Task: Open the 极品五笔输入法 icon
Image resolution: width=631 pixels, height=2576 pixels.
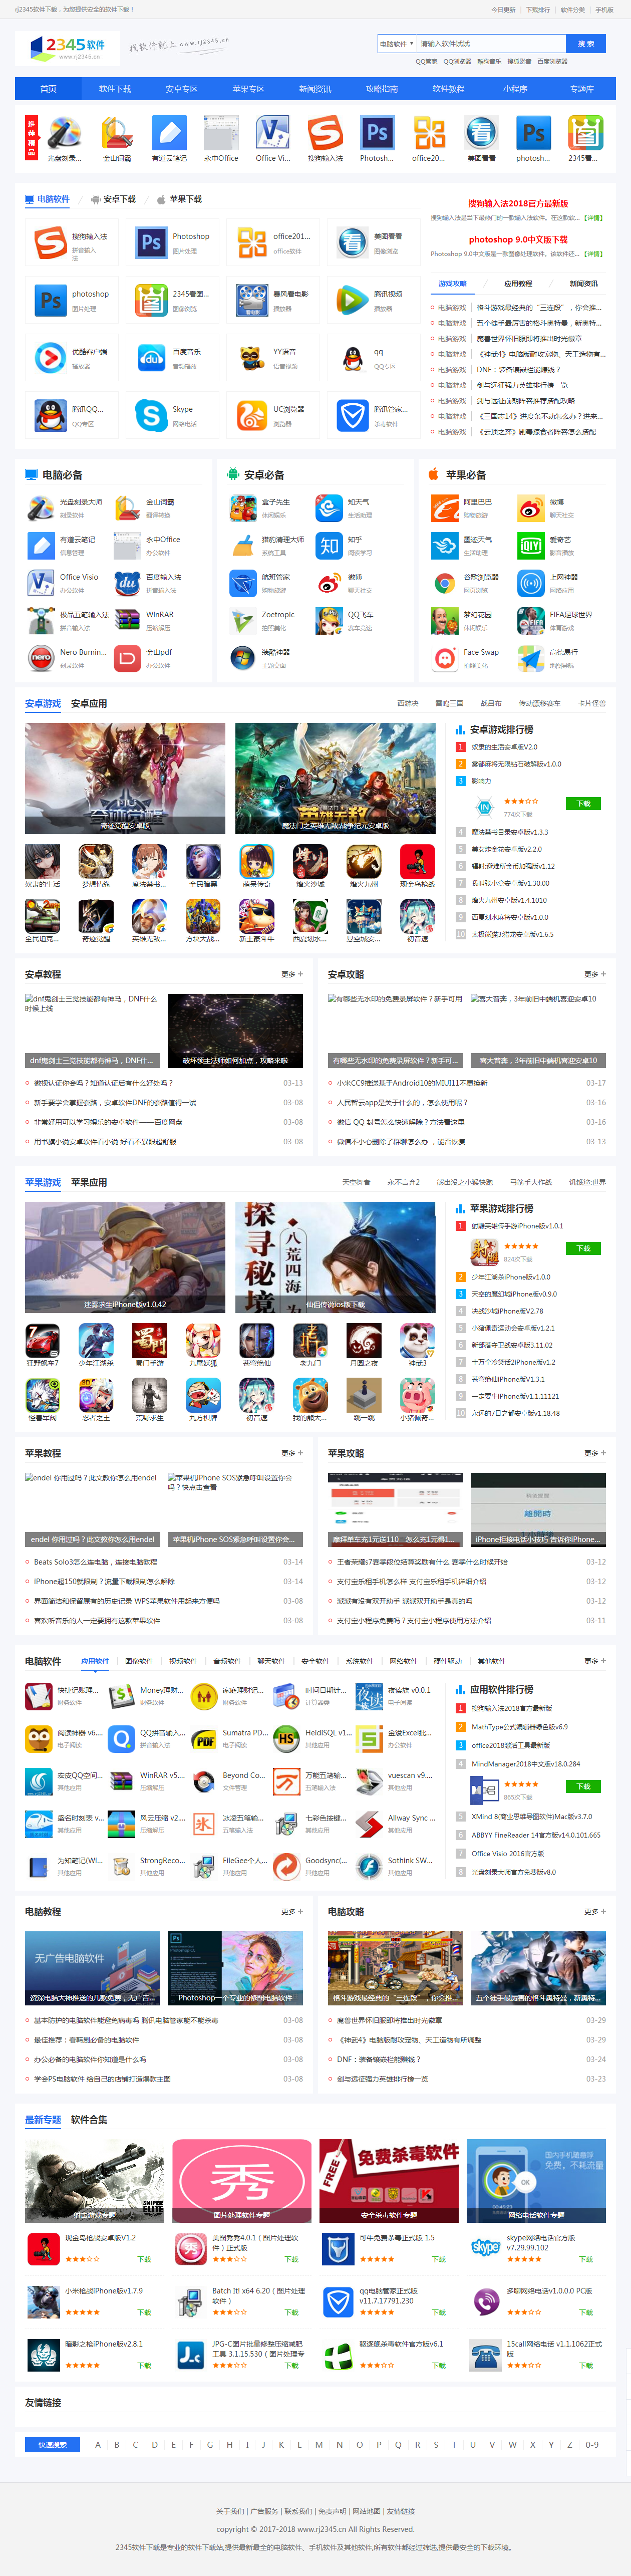Action: [x=40, y=620]
